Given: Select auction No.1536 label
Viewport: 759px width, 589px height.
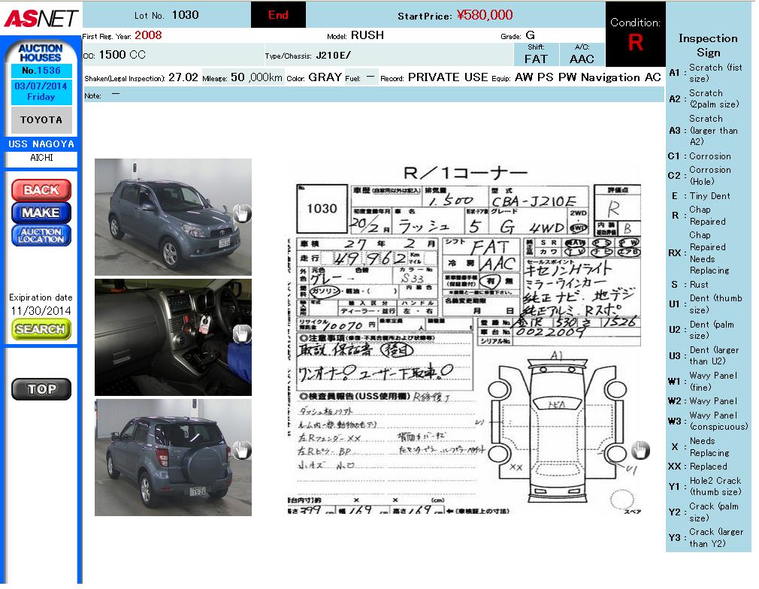Looking at the screenshot, I should point(41,71).
